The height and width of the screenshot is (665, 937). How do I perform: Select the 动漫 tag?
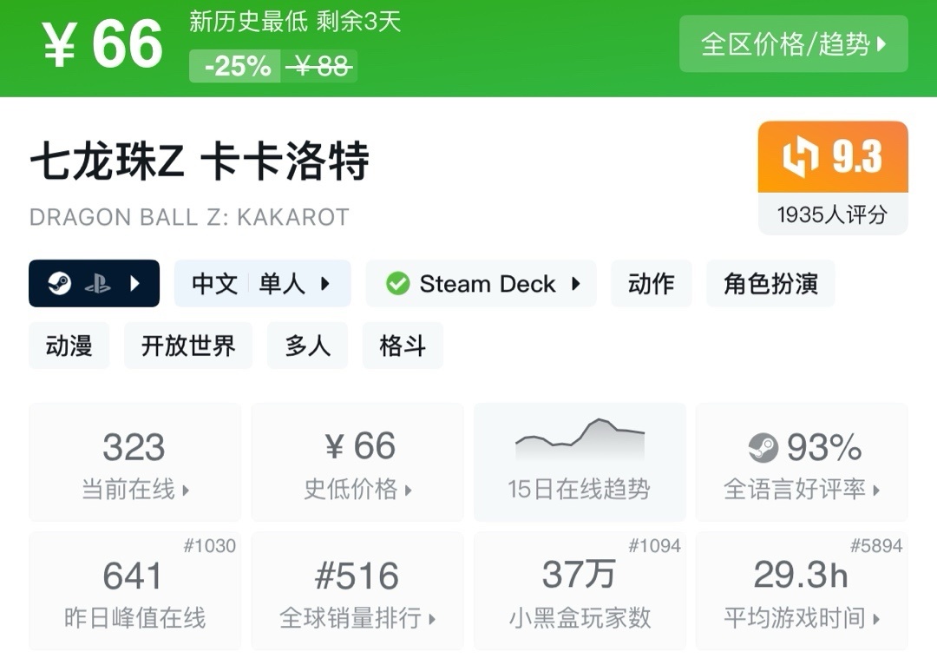coord(69,346)
